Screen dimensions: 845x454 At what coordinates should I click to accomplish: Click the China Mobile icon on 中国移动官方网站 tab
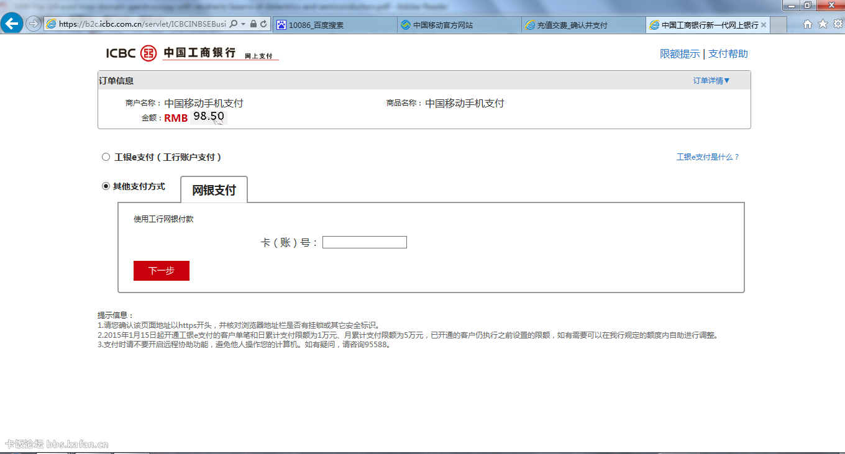point(406,25)
